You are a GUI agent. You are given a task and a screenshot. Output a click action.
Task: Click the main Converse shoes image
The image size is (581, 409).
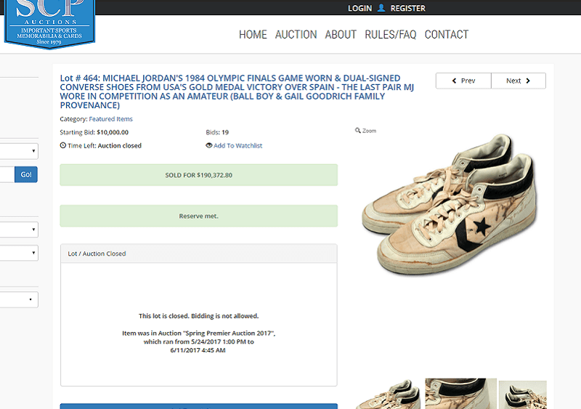click(450, 205)
